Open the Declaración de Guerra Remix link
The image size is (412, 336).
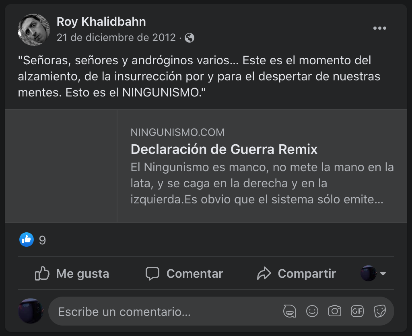point(224,150)
